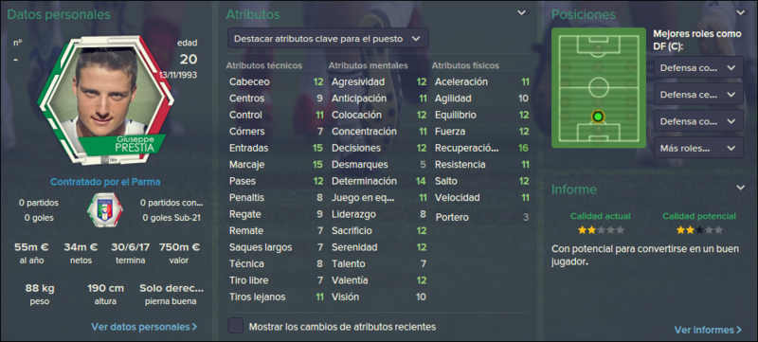Open the Destacar atributos clave para el puesto dropdown

328,39
